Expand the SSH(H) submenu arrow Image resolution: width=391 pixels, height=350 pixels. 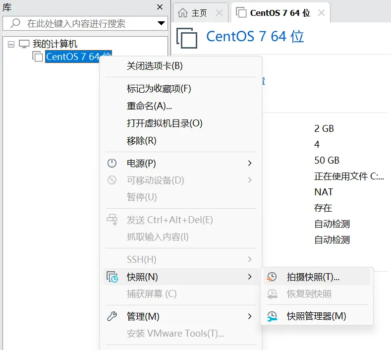(250, 259)
